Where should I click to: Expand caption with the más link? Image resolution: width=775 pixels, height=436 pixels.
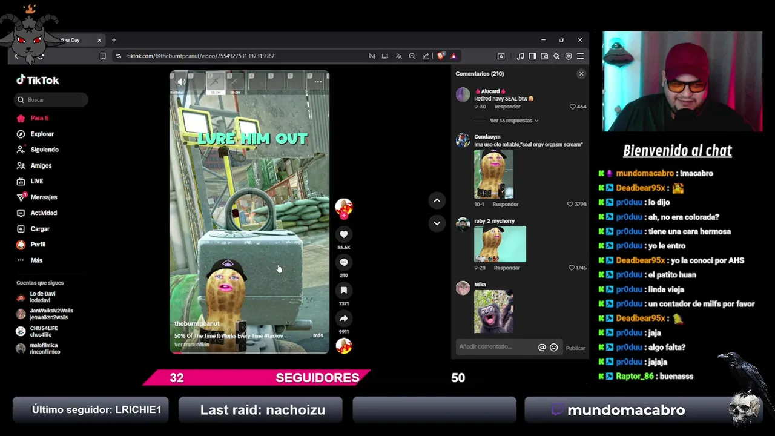click(318, 335)
